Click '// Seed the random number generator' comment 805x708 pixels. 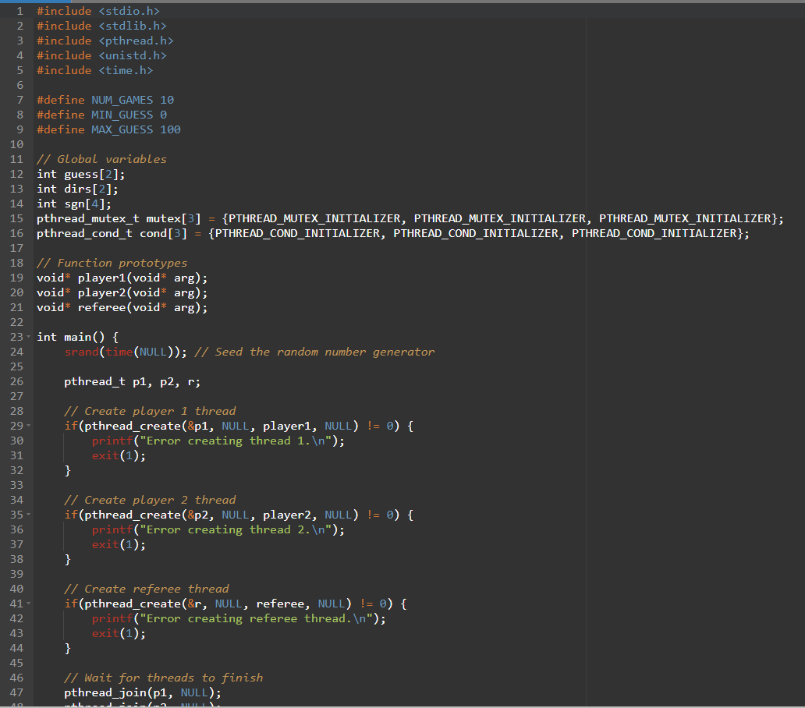coord(314,352)
